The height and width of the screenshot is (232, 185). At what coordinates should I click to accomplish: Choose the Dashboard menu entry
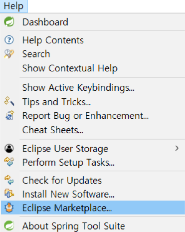(x=45, y=22)
